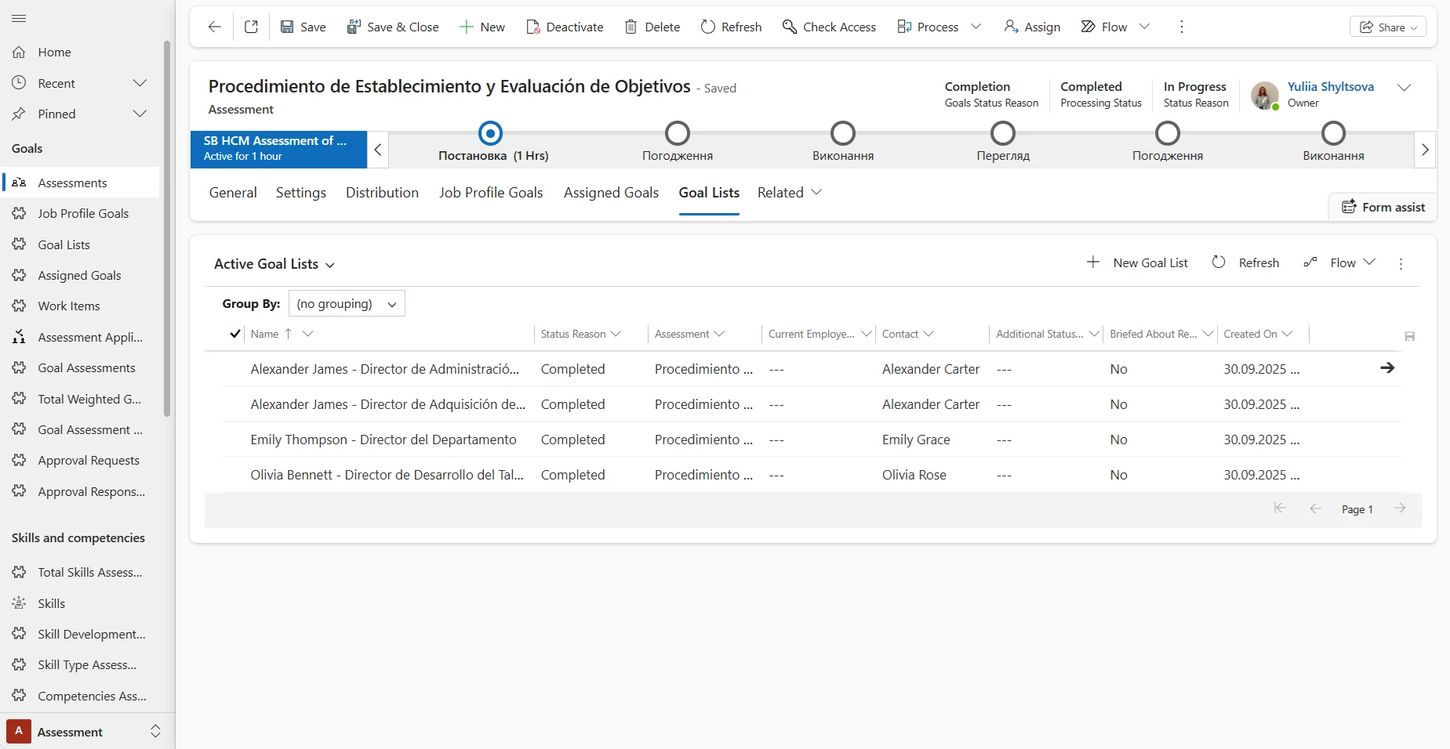This screenshot has width=1450, height=749.
Task: Open Yuliia Shyltsova owner link
Action: pyautogui.click(x=1330, y=87)
